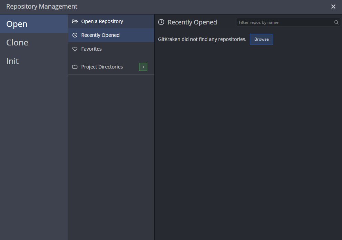Select Recently Opened in the sidebar
Image resolution: width=342 pixels, height=240 pixels.
111,35
